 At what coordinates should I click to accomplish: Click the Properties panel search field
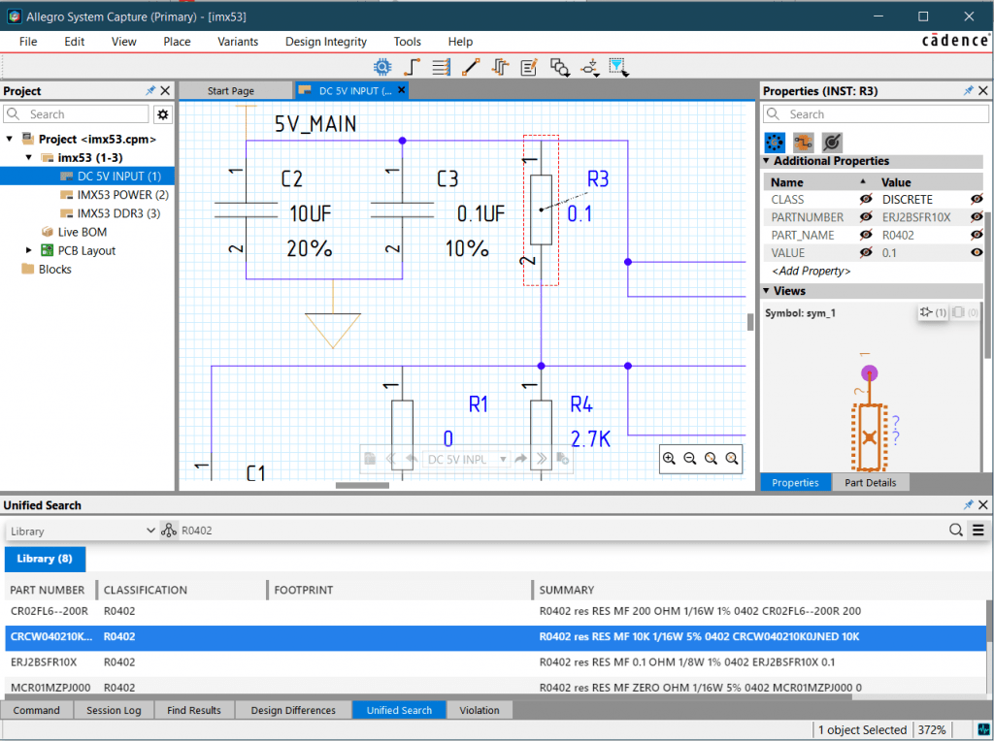pyautogui.click(x=876, y=113)
